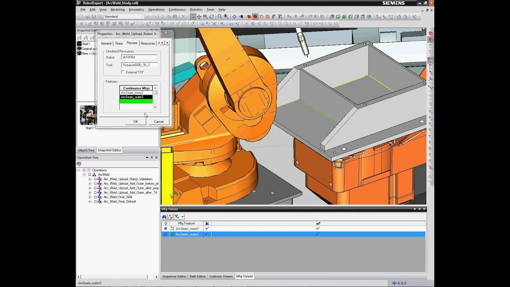Click the red cube icon in right toolbar

click(431, 33)
